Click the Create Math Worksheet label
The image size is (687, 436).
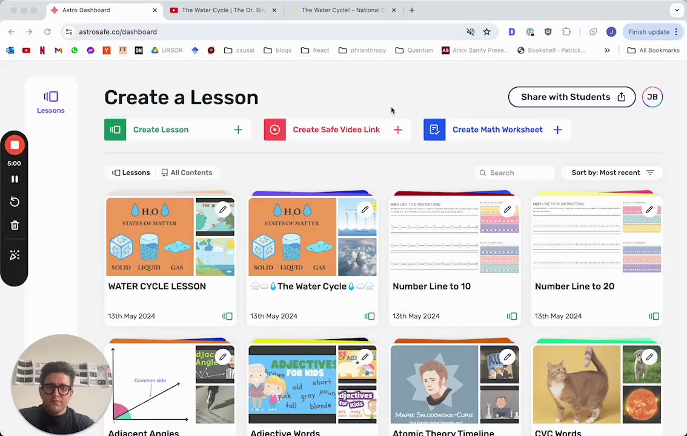(497, 130)
